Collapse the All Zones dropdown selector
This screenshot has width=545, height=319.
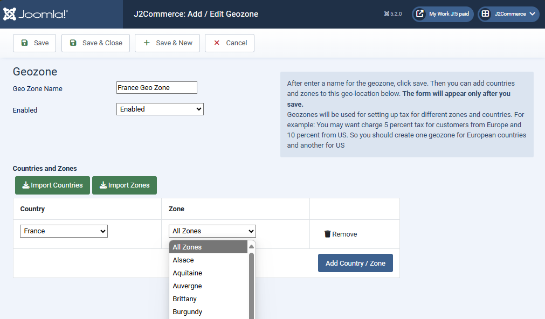coord(212,231)
